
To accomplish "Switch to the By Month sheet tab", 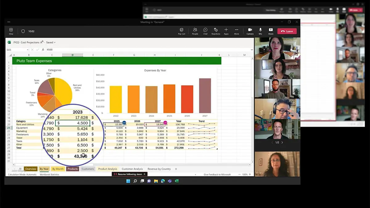I will [58, 169].
